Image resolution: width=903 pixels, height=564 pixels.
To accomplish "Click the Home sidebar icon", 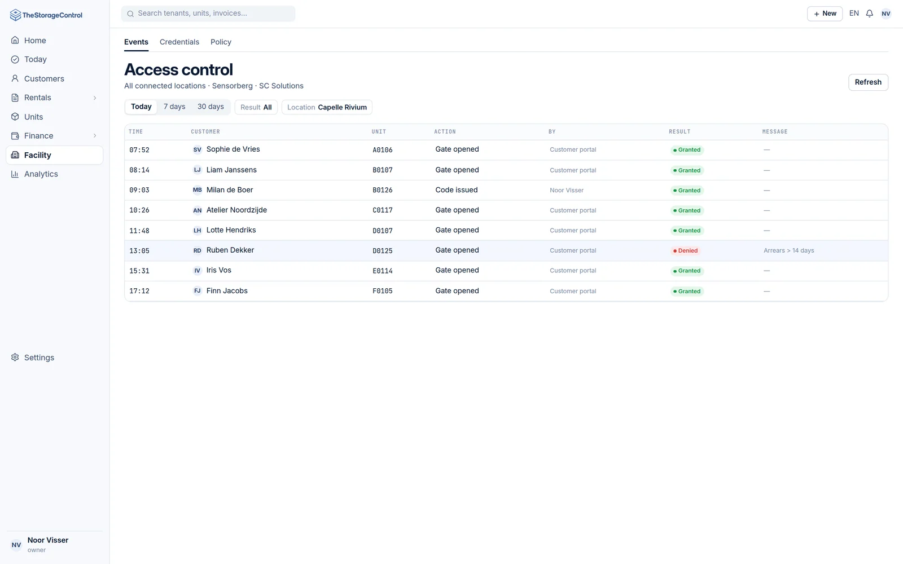I will coord(15,41).
